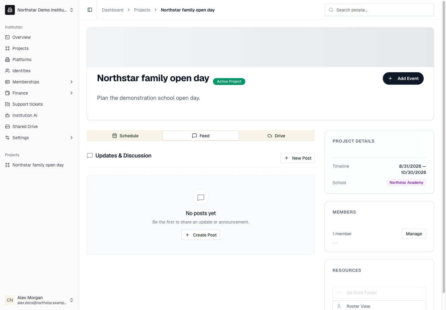
Task: Expand the Settings submenu chevron
Action: click(72, 138)
